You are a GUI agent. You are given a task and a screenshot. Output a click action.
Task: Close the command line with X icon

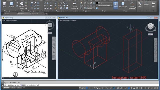pyautogui.click(x=2, y=83)
